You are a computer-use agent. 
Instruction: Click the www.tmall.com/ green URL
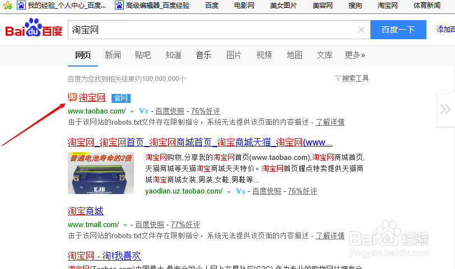93,224
